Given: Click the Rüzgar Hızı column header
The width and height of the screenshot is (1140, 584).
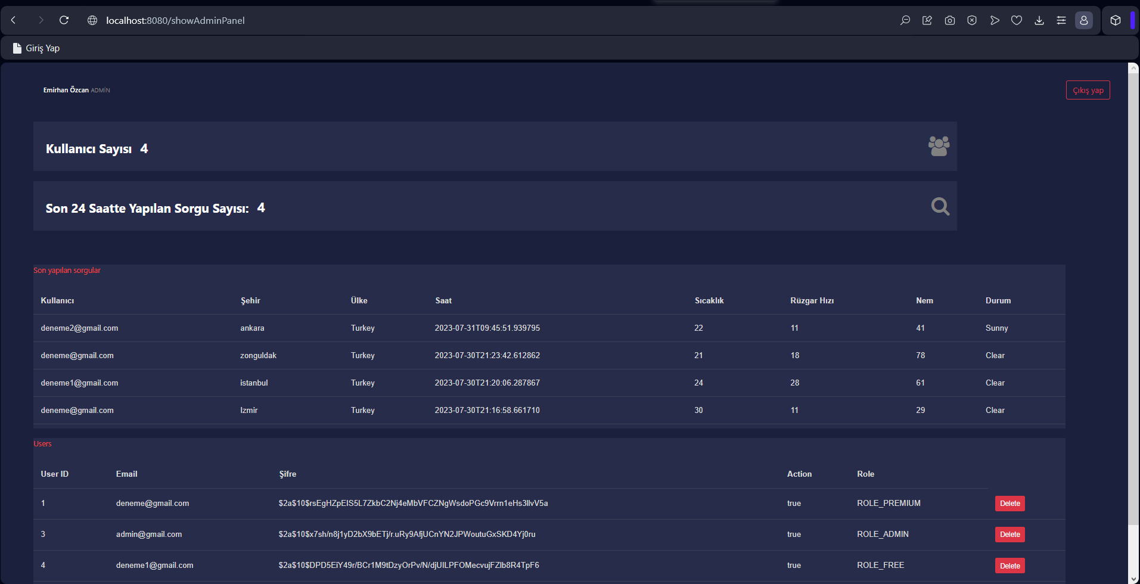Looking at the screenshot, I should [812, 301].
